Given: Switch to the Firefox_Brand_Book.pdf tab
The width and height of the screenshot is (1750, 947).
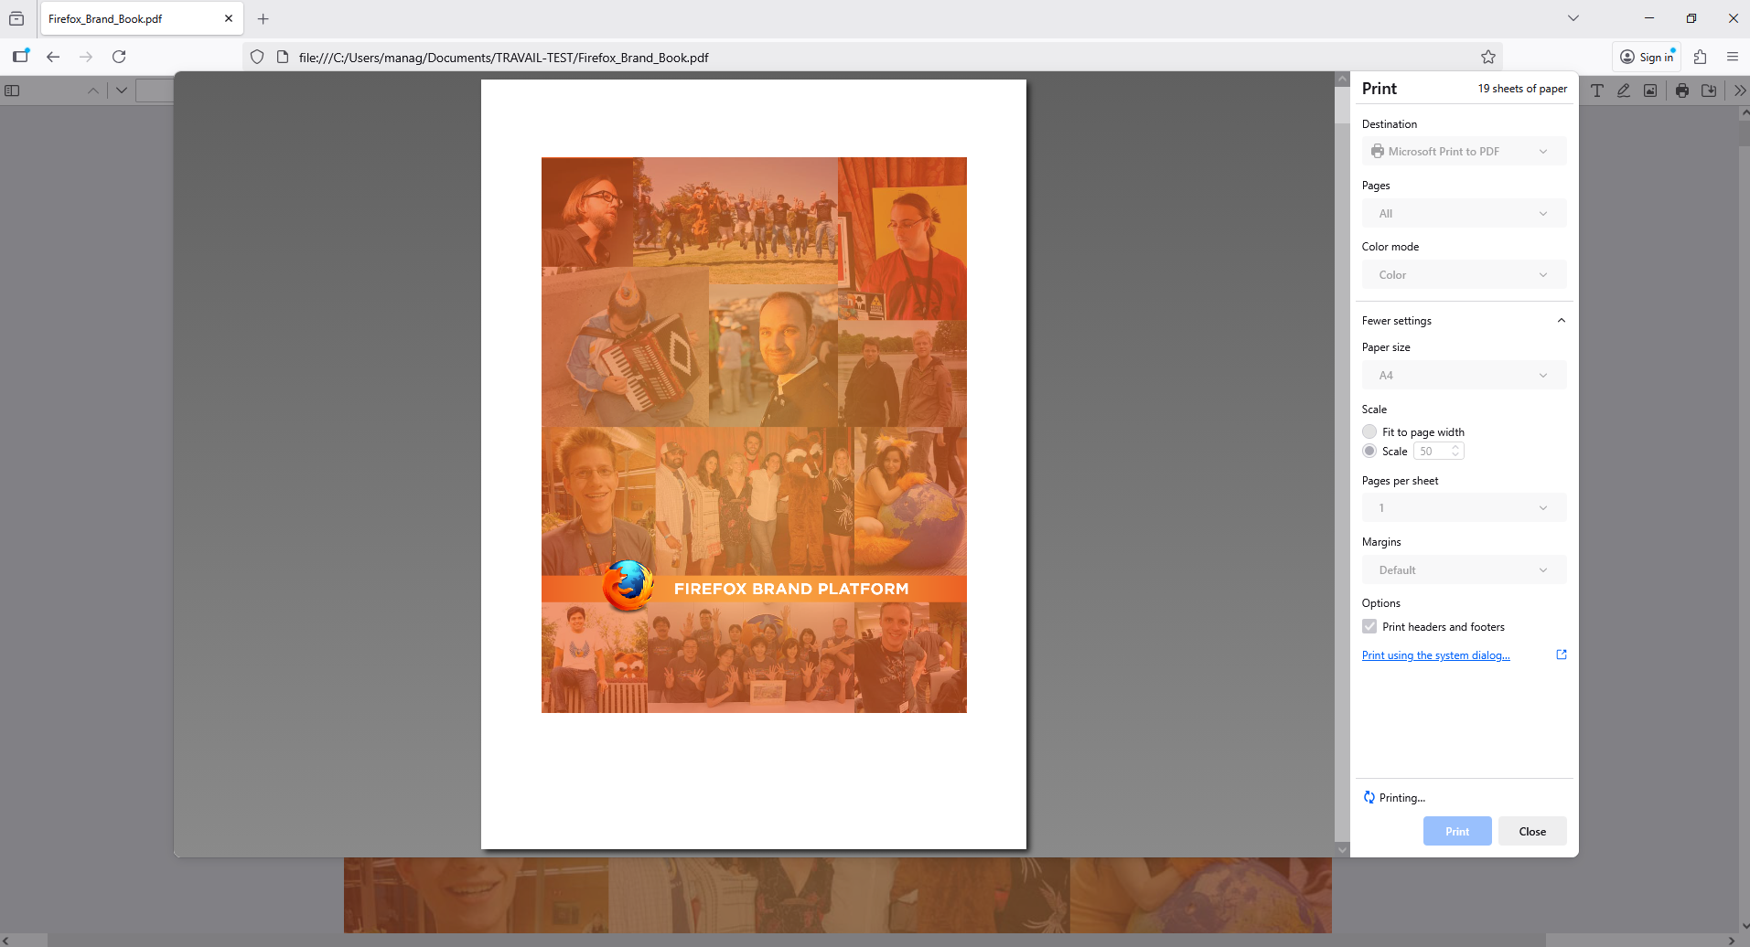Looking at the screenshot, I should (133, 18).
